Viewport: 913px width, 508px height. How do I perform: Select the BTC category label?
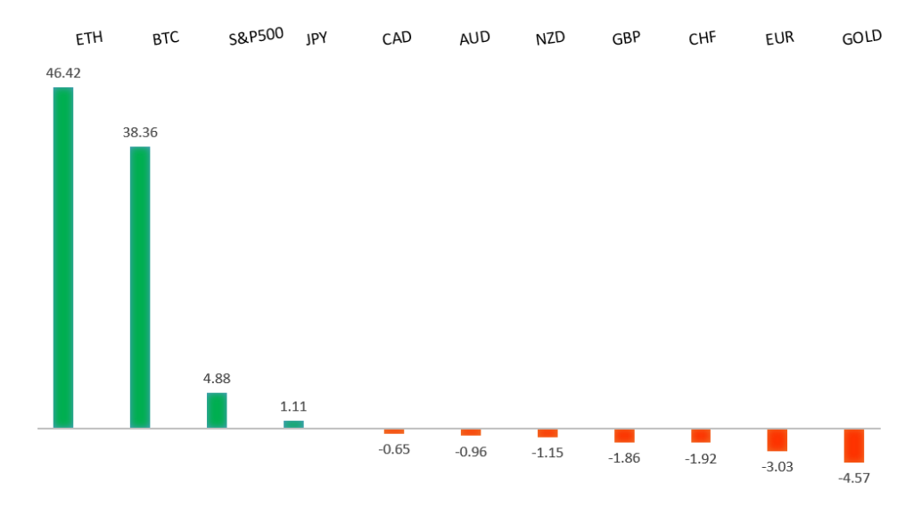[x=166, y=38]
